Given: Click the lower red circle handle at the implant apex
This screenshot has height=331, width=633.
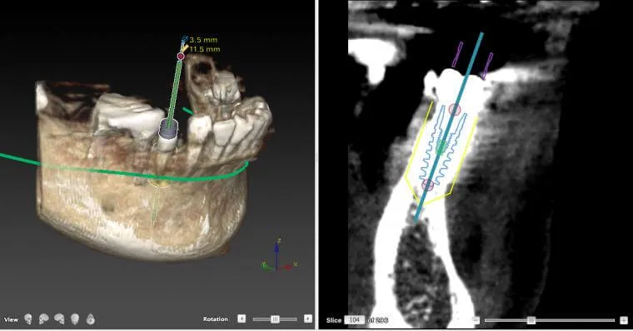Looking at the screenshot, I should 427,185.
